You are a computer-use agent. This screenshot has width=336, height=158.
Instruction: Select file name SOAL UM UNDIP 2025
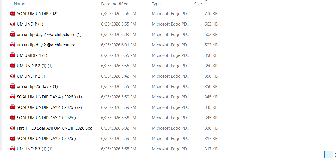click(37, 14)
